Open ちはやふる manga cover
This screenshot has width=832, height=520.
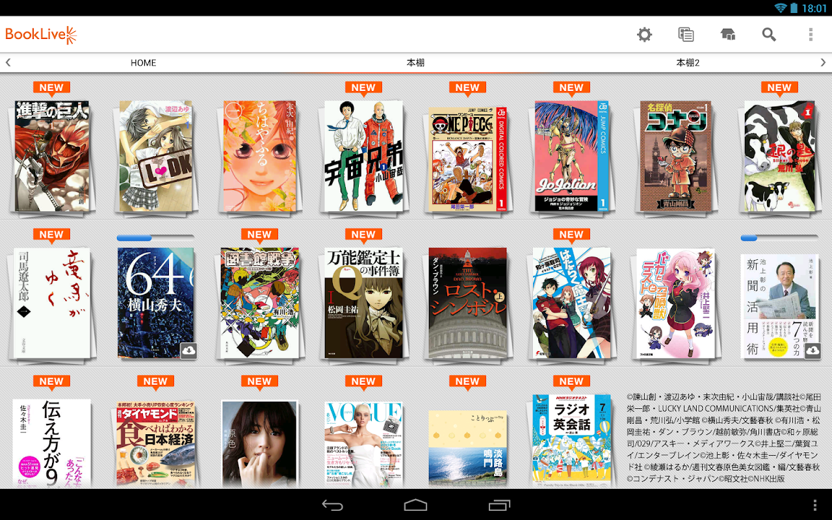pos(260,156)
